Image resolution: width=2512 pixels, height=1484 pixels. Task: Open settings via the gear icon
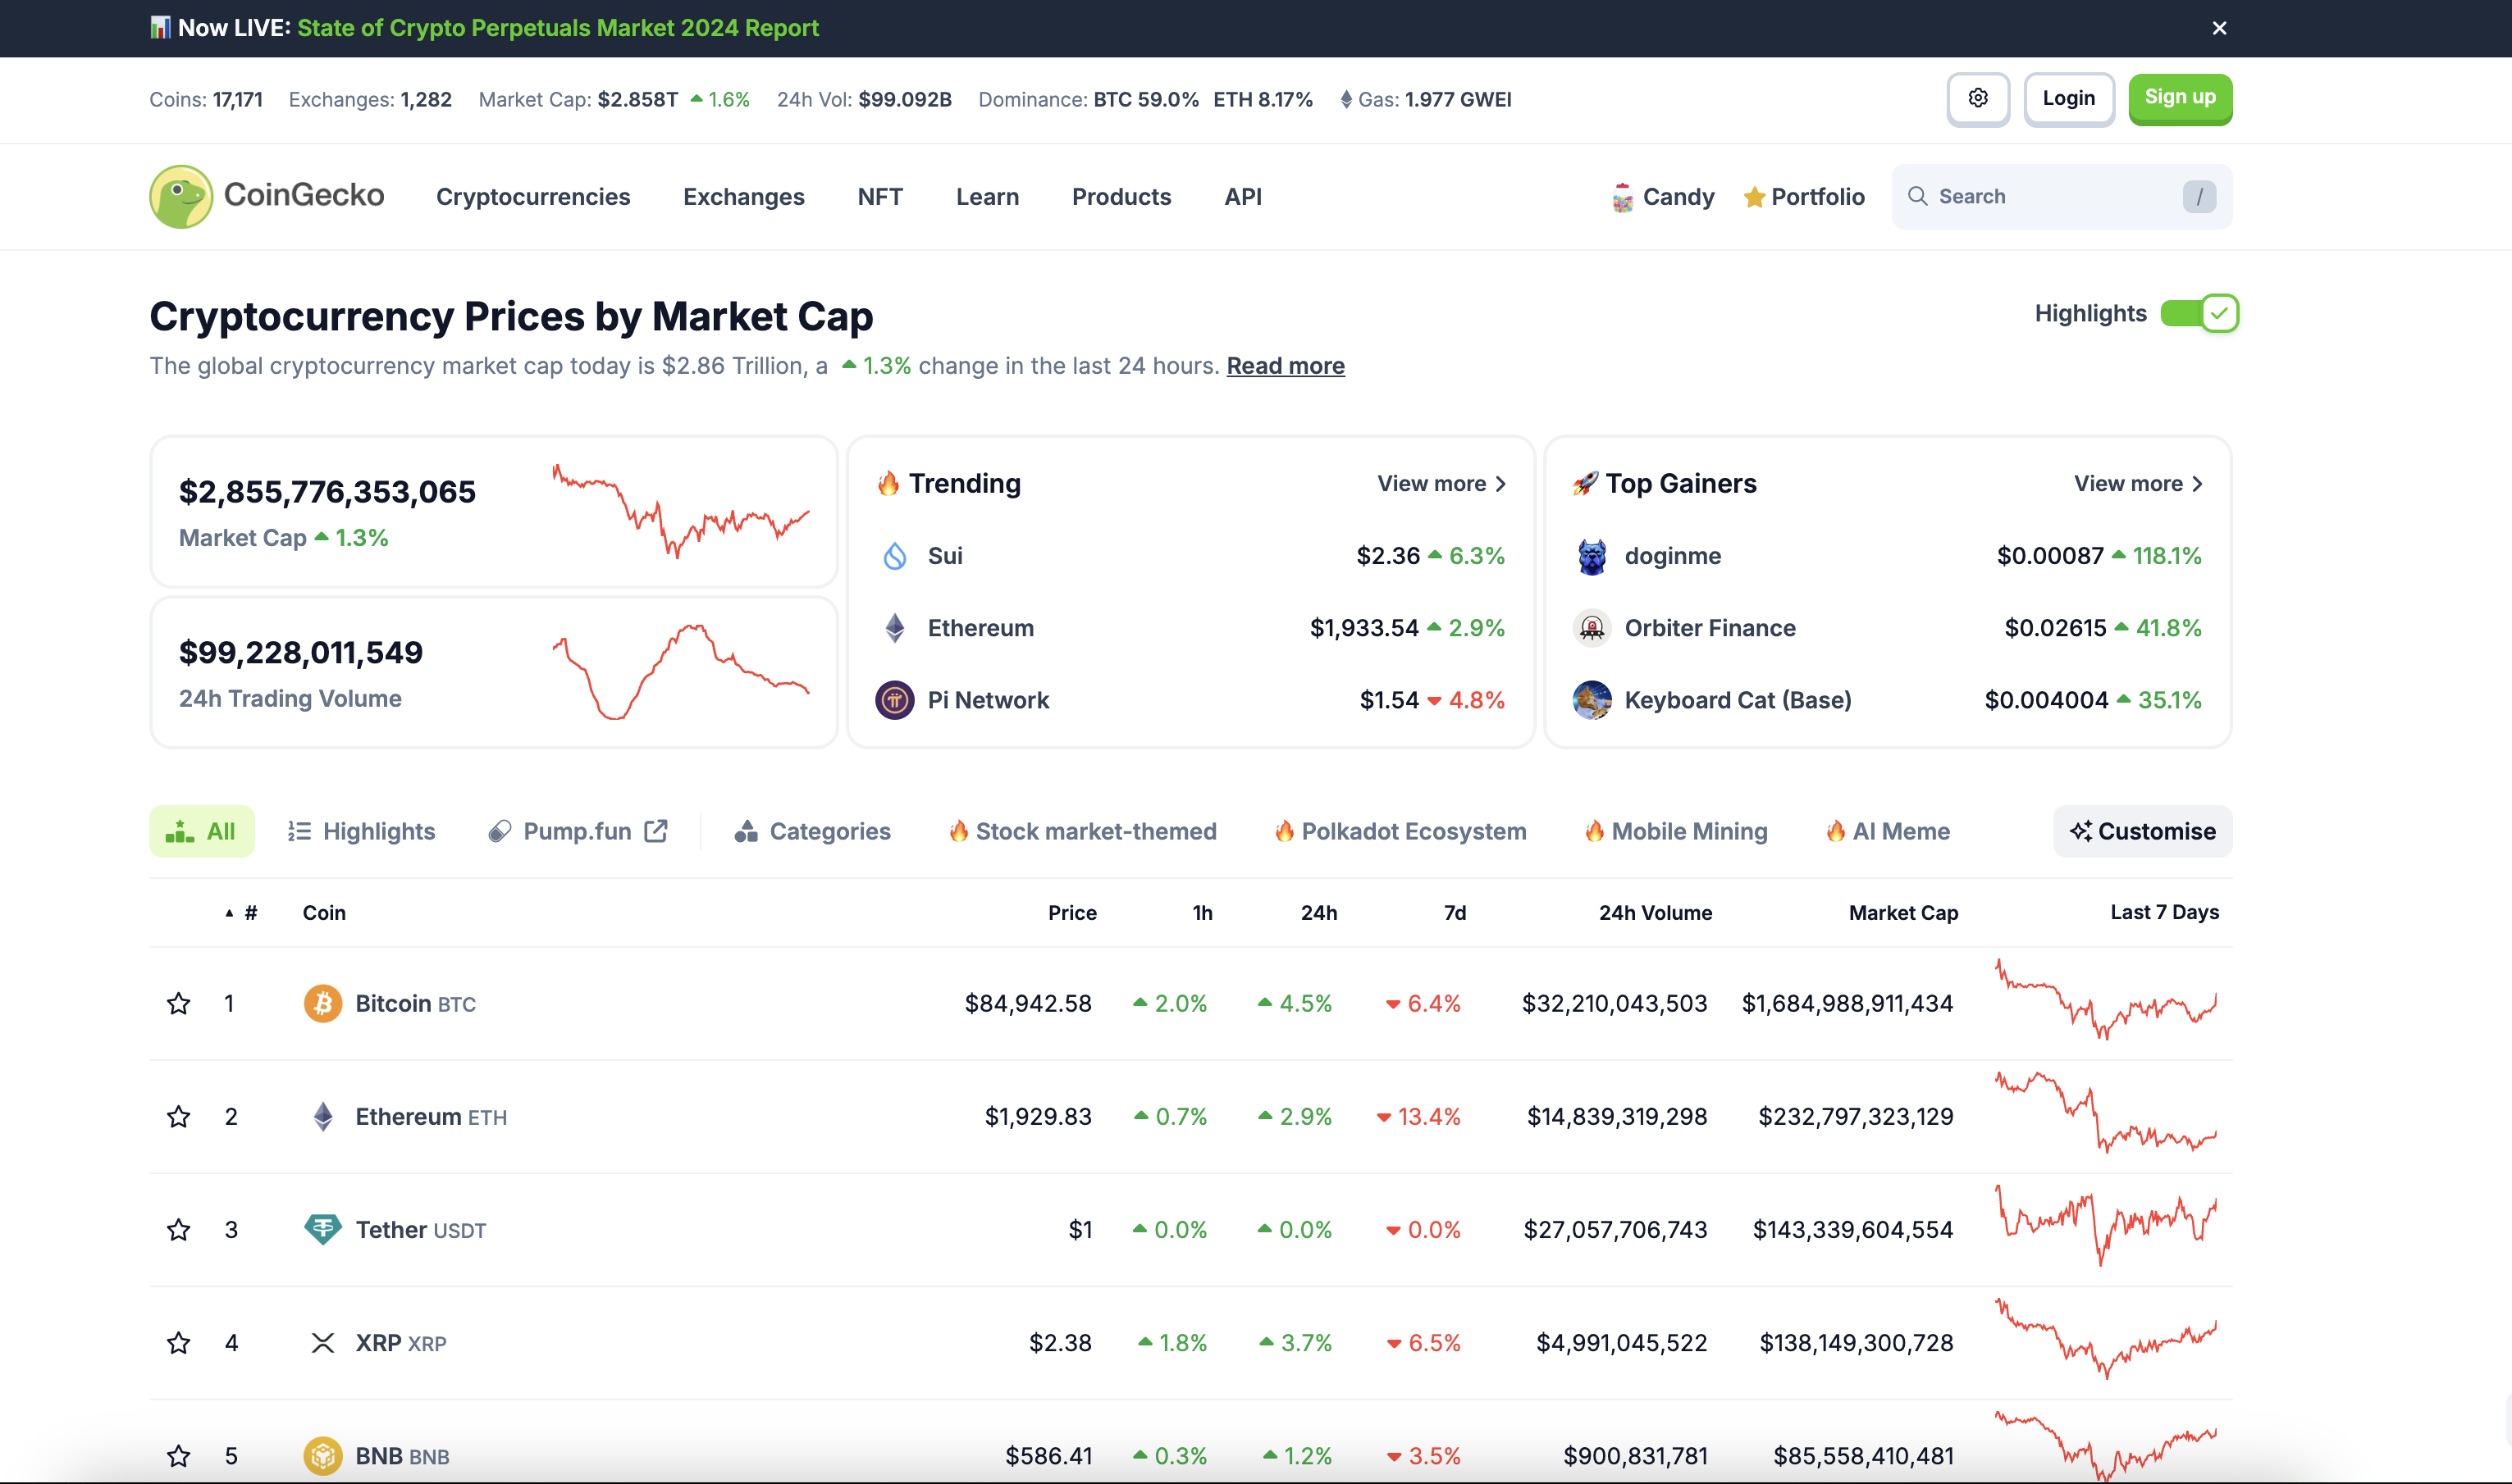(1978, 98)
